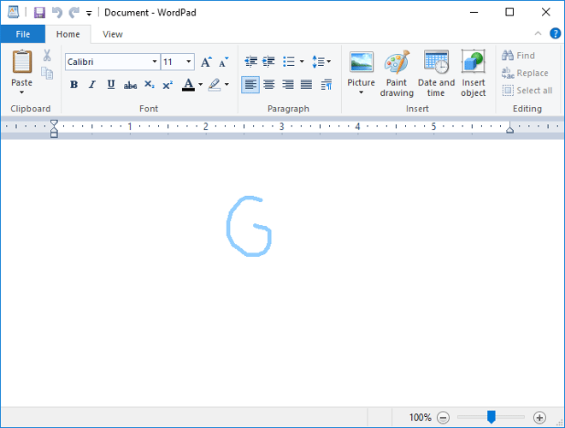Grow the font size

coord(206,62)
